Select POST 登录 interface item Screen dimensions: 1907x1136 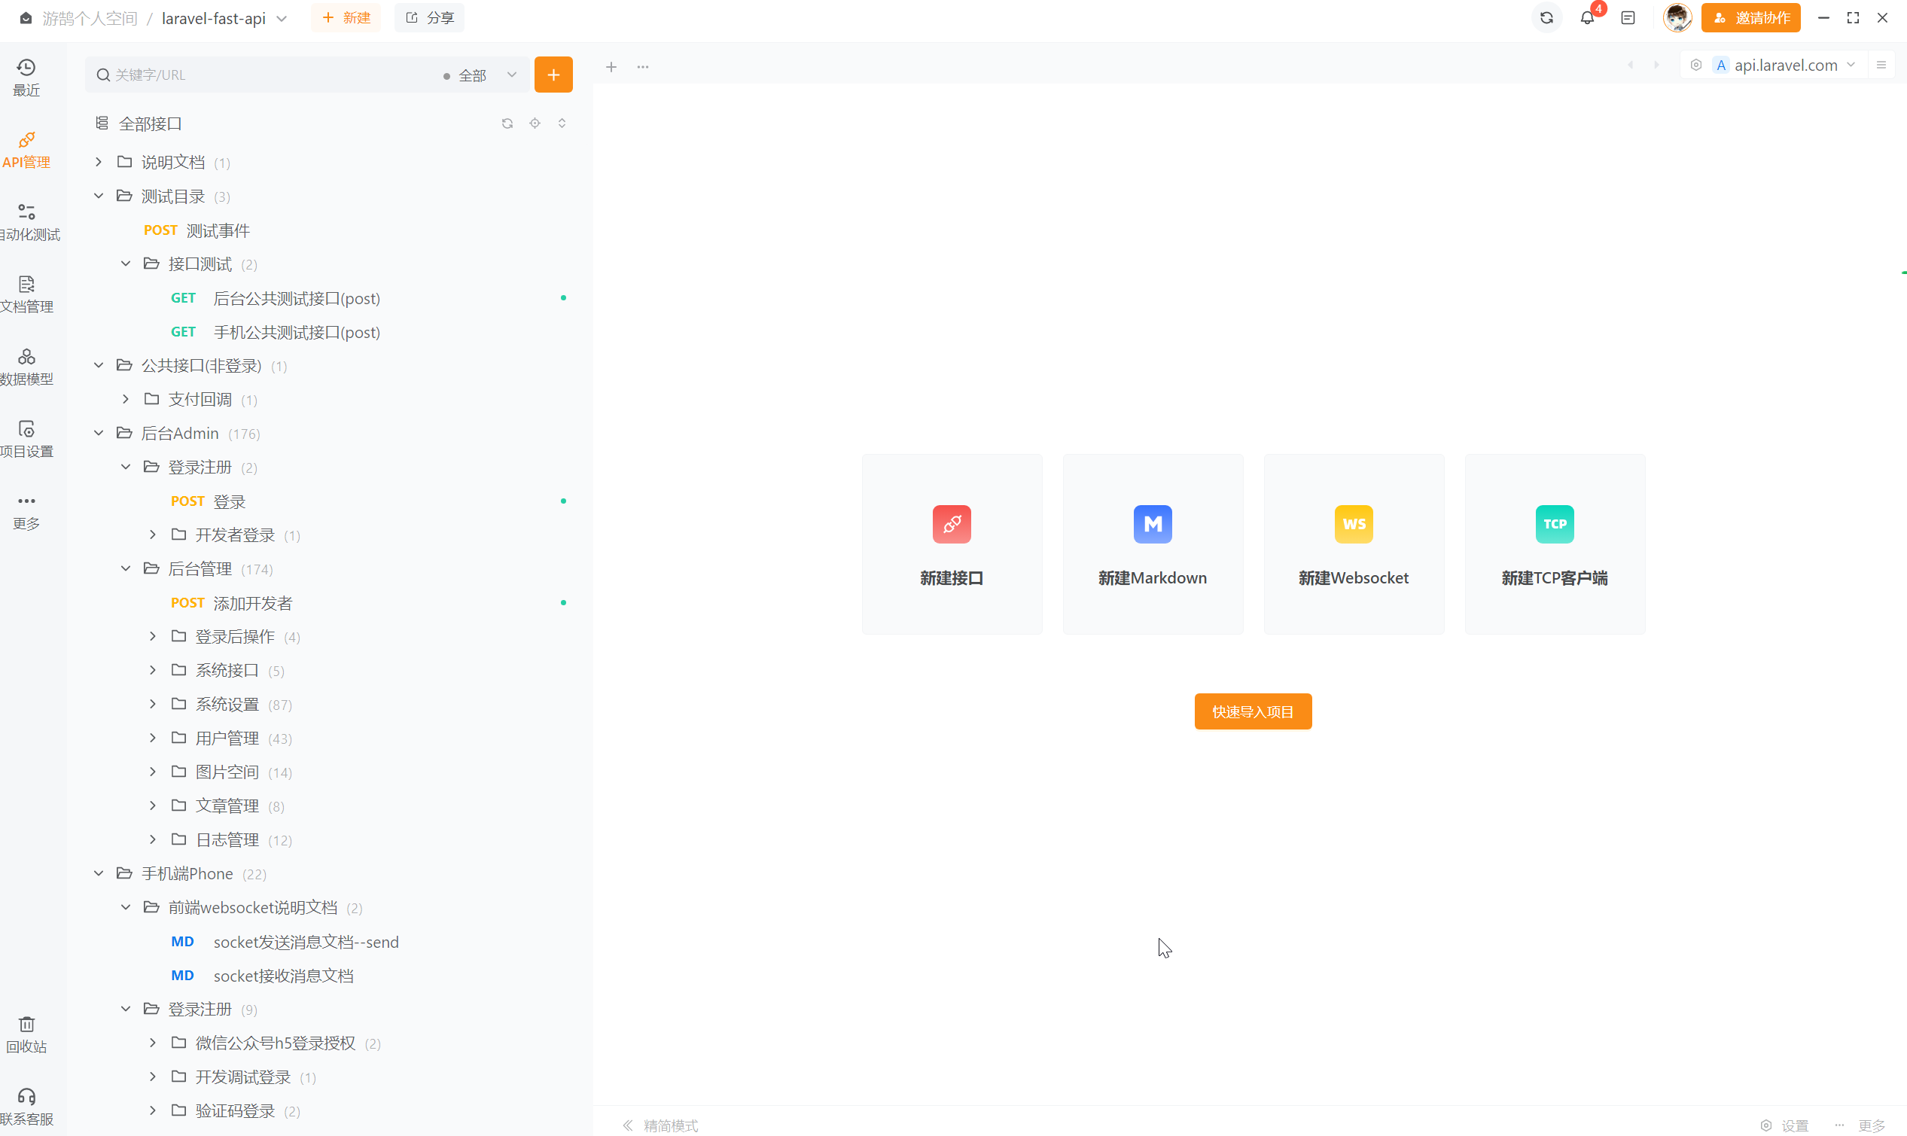229,501
